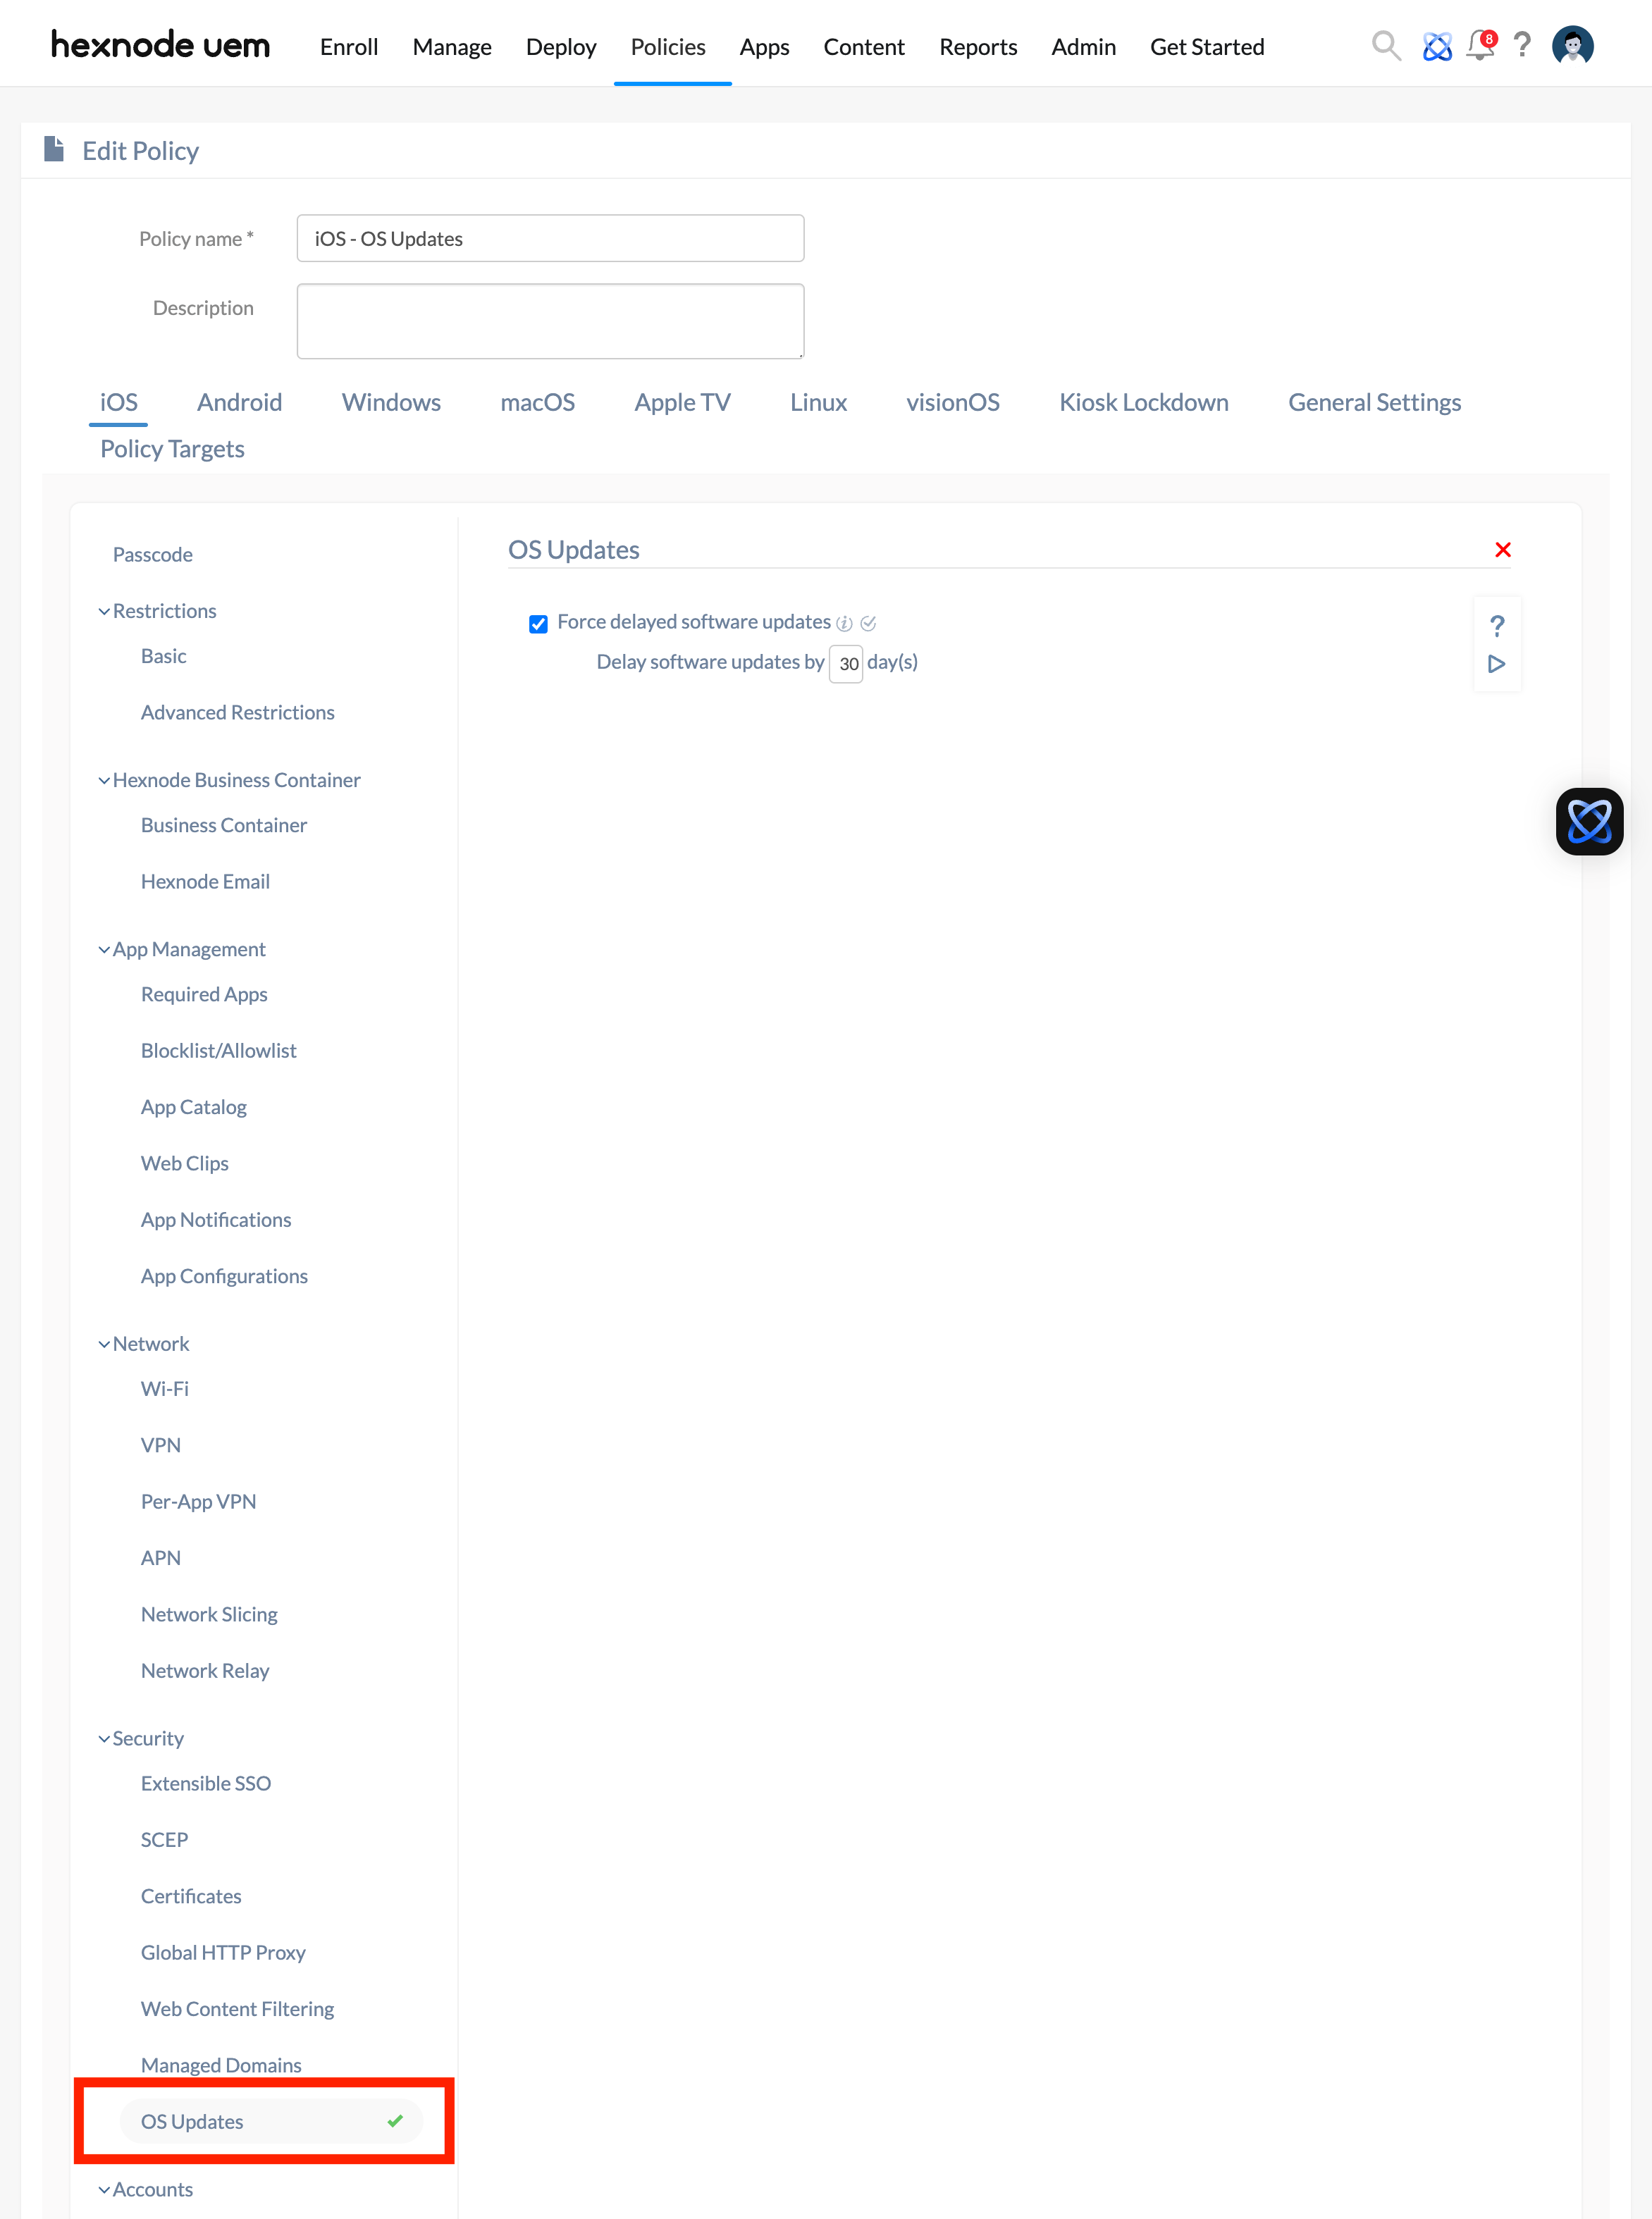This screenshot has height=2219, width=1652.
Task: Open the General Settings tab
Action: (x=1374, y=403)
